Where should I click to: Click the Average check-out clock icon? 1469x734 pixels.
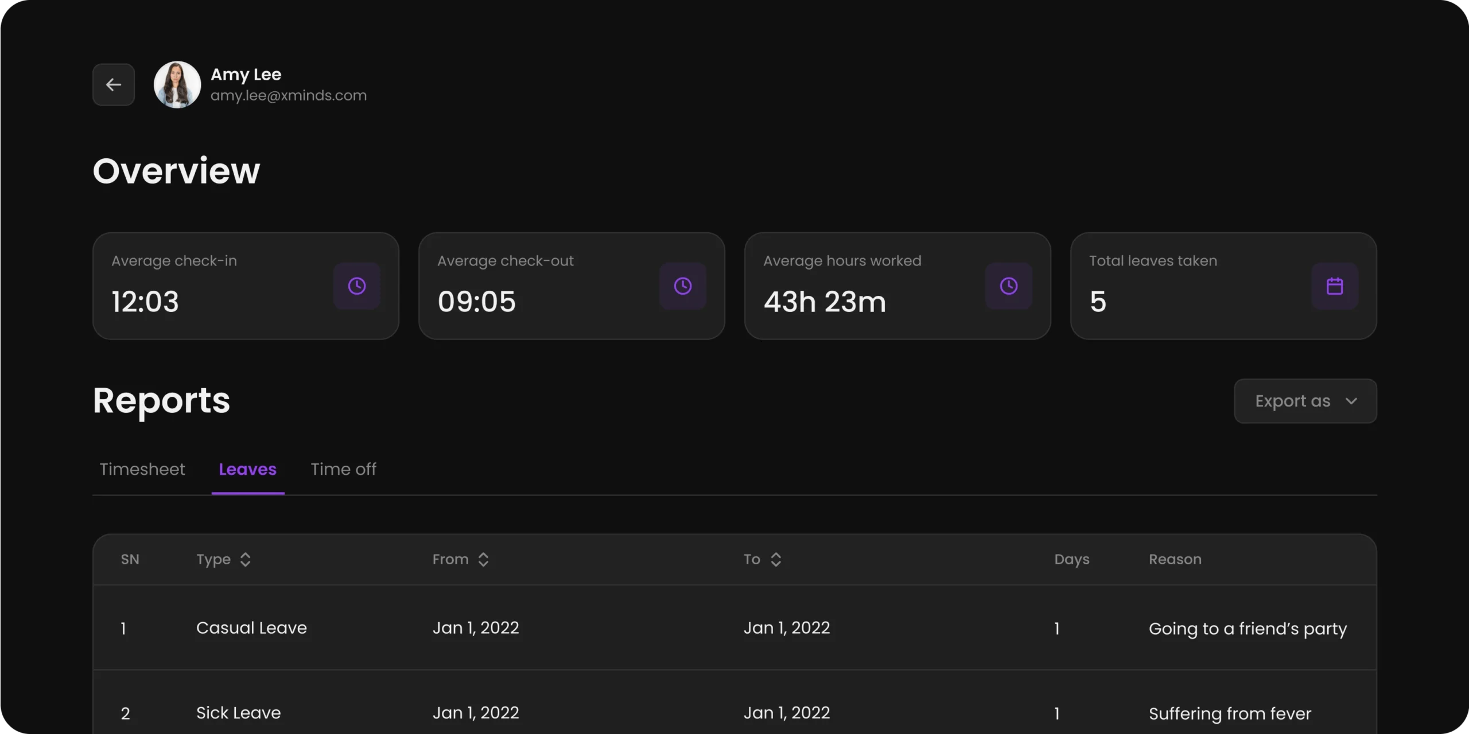click(x=682, y=286)
